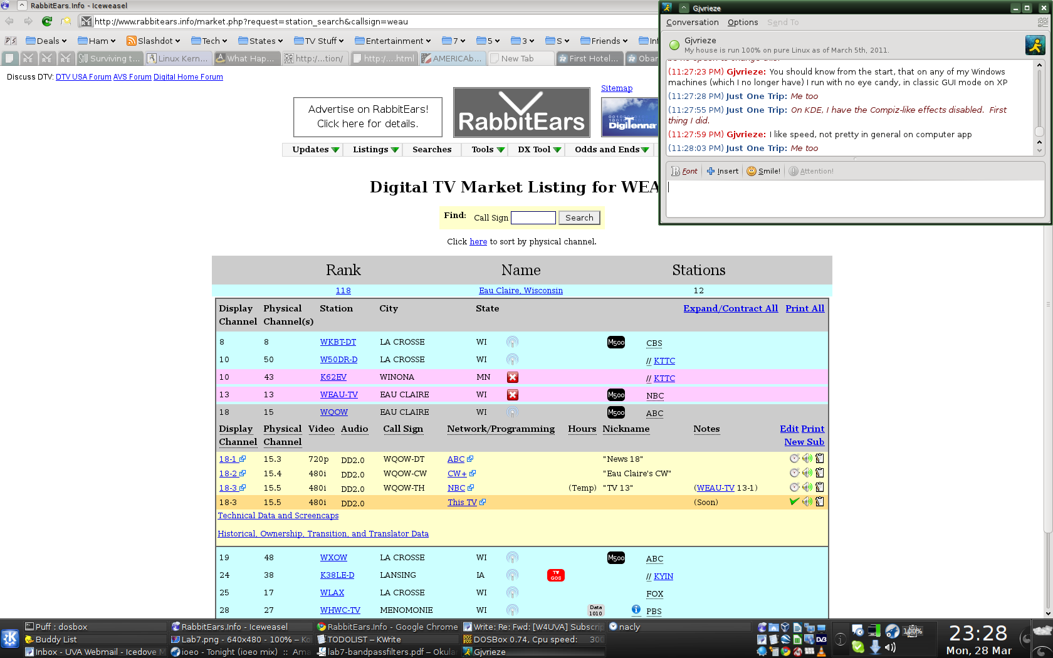Switch to DOSBox 0.74 window in taskbar
This screenshot has height=658, width=1053.
tap(533, 639)
